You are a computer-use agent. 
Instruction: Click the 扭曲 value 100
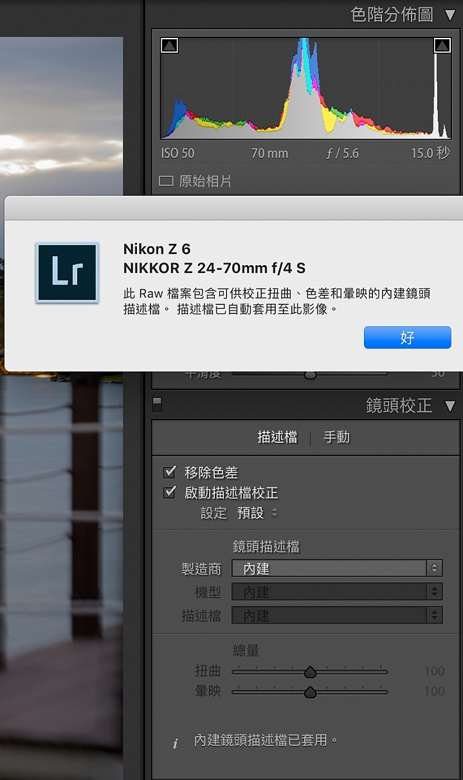pyautogui.click(x=434, y=671)
